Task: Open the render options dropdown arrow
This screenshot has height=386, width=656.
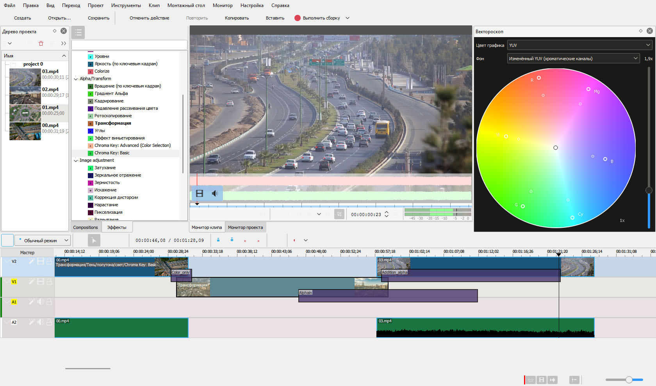Action: [348, 18]
